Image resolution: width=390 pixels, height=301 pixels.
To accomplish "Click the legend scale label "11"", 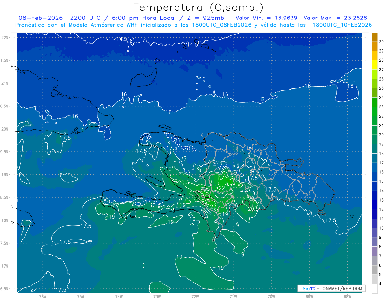I will [x=382, y=219].
